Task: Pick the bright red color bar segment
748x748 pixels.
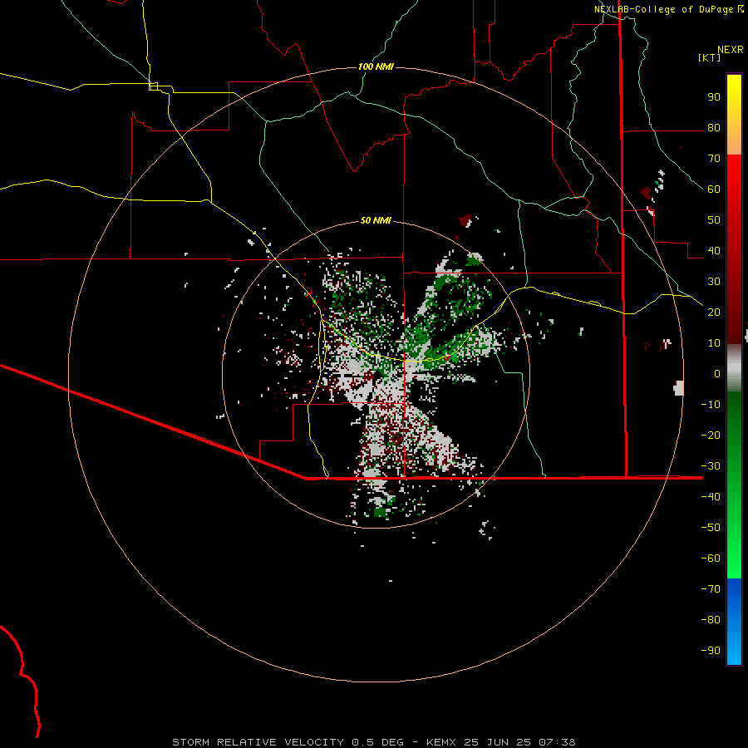Action: 734,172
